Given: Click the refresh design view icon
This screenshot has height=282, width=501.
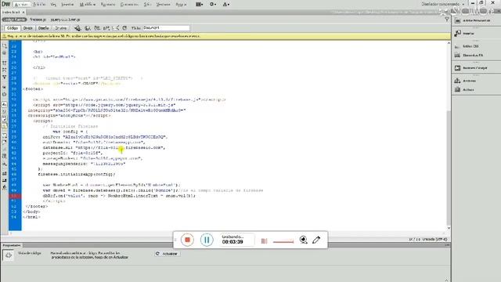Looking at the screenshot, I should [x=124, y=28].
